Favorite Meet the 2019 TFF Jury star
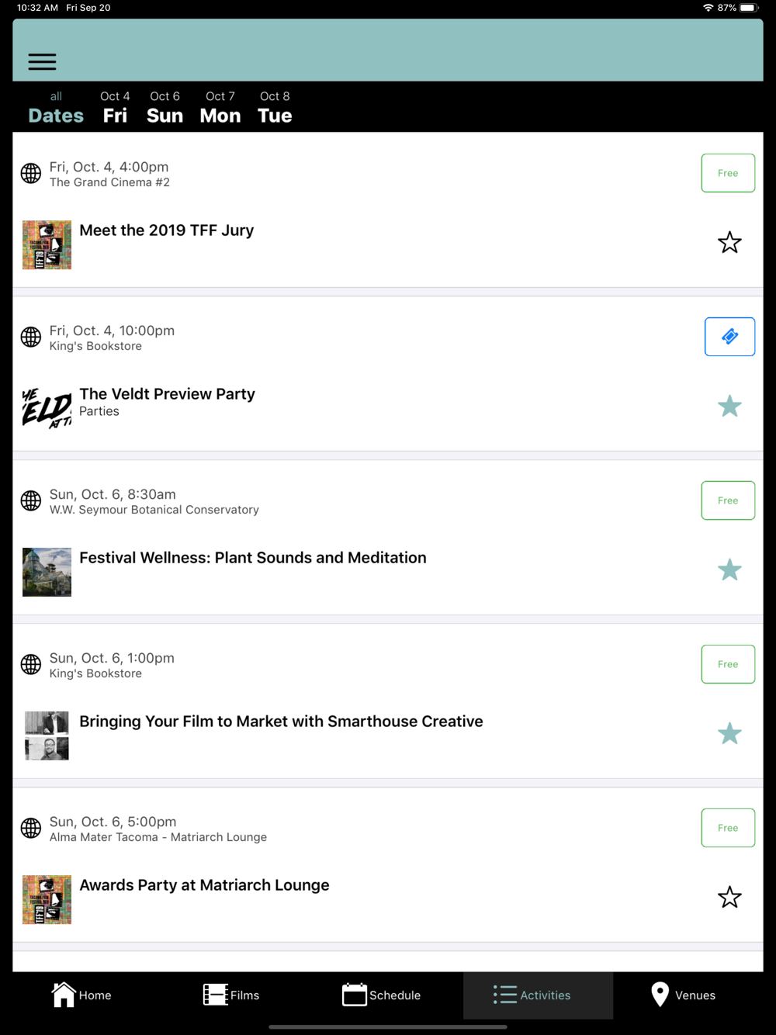 pyautogui.click(x=729, y=243)
